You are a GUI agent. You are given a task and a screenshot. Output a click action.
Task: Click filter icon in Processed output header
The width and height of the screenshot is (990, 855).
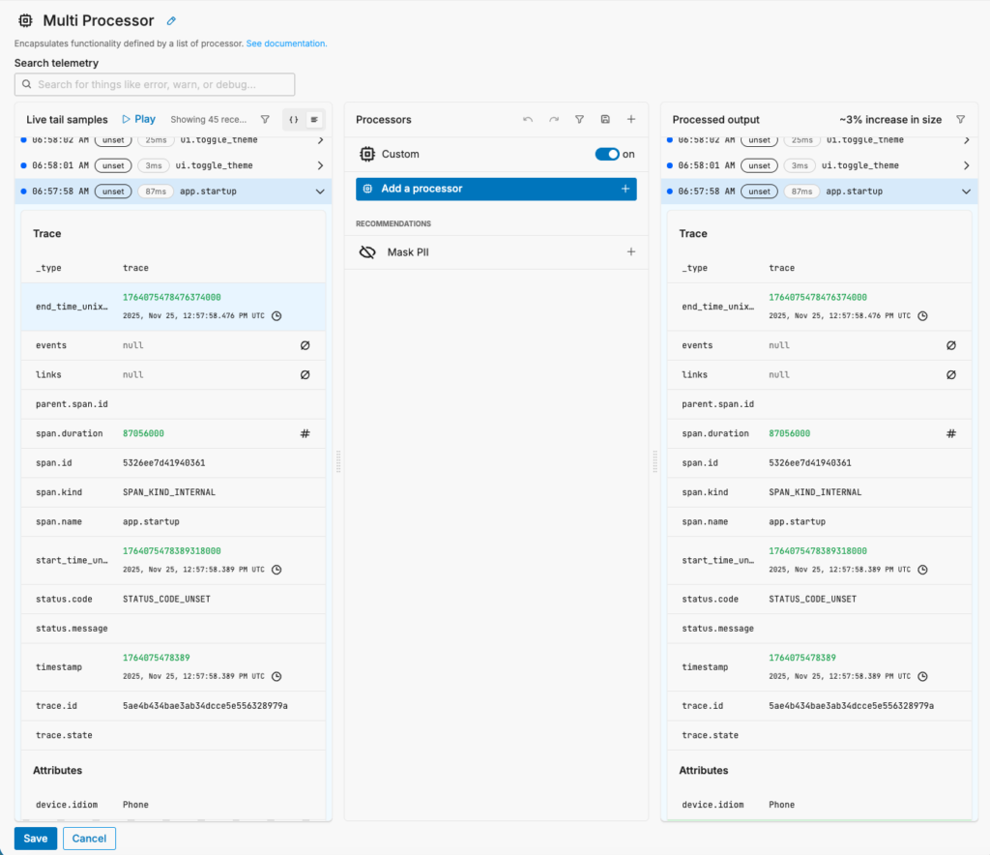(x=960, y=120)
